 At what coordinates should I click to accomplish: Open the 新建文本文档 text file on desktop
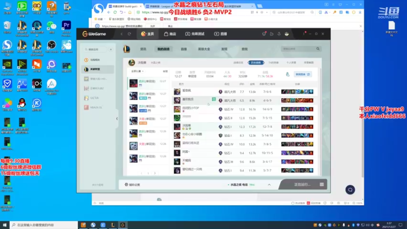coord(392,28)
